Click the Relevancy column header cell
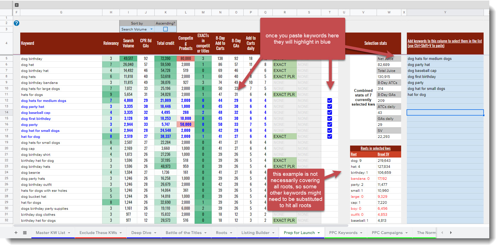 [x=111, y=43]
